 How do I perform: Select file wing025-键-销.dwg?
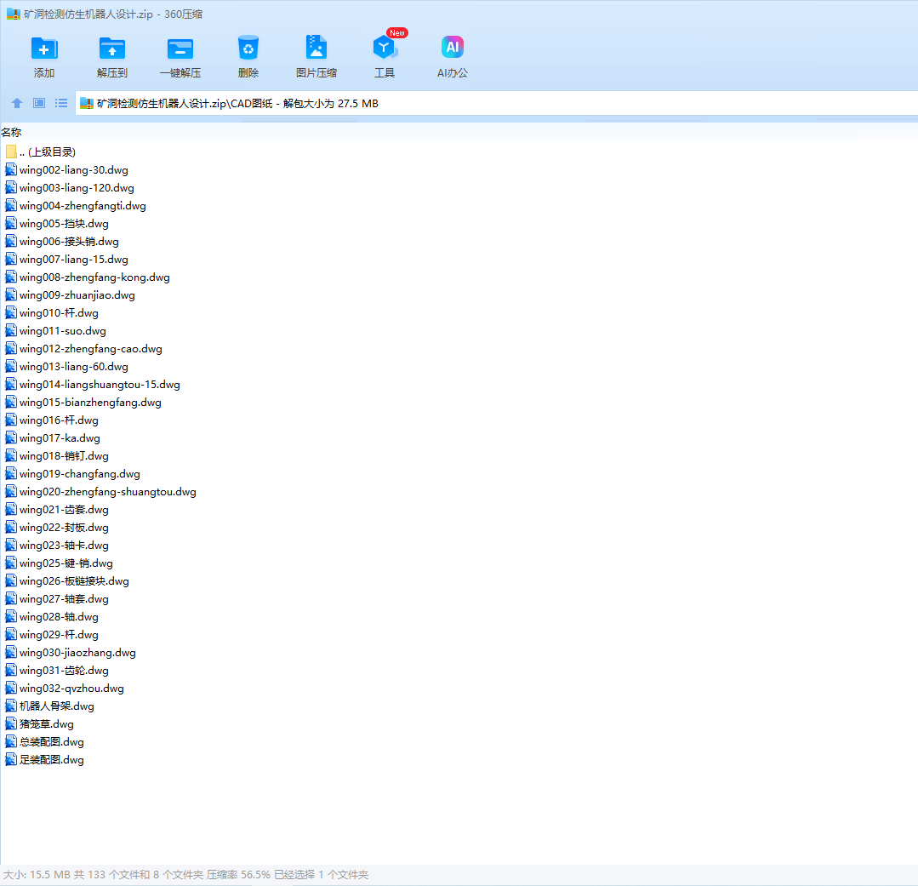pyautogui.click(x=60, y=563)
